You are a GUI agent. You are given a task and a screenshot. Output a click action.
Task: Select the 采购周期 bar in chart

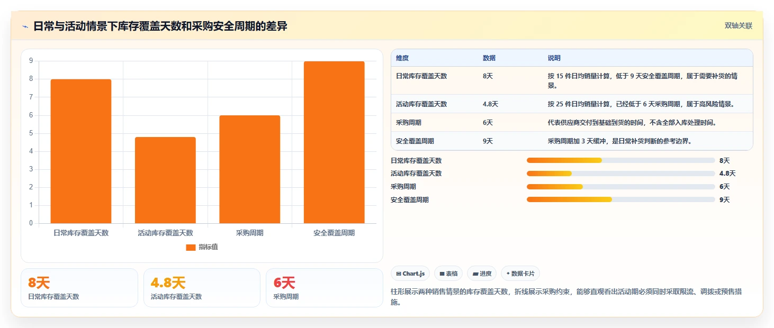[x=249, y=169]
